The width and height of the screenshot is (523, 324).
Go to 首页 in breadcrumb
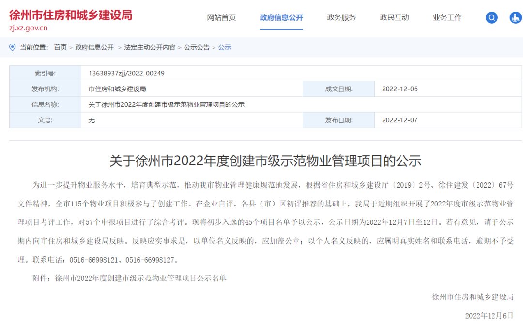tap(61, 47)
